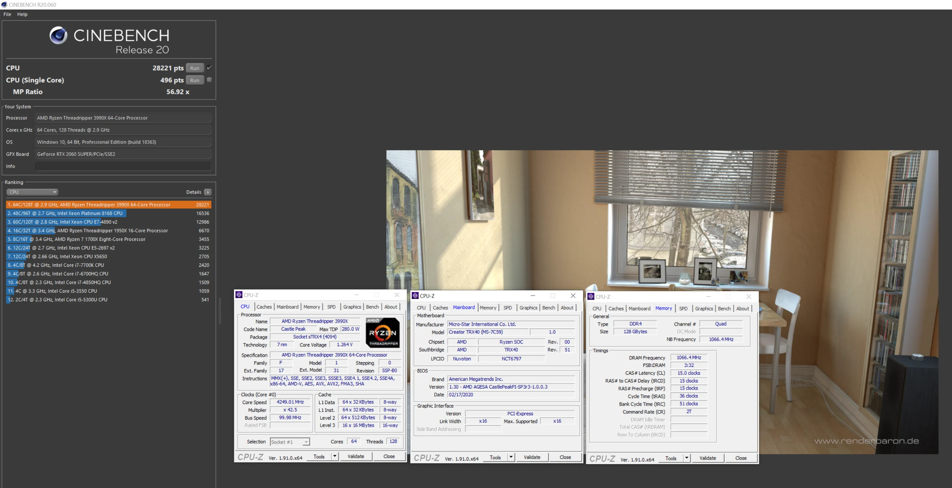Close the CPU-Z Mainboard window
Image resolution: width=952 pixels, height=488 pixels.
[573, 296]
